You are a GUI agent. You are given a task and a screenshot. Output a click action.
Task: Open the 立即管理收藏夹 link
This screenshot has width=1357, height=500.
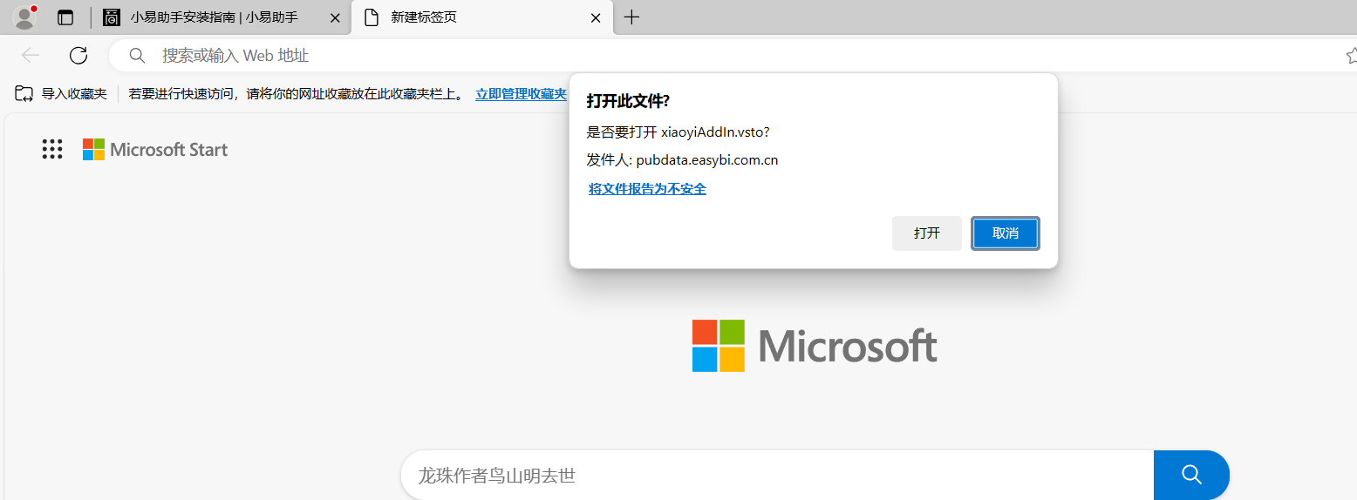tap(521, 94)
